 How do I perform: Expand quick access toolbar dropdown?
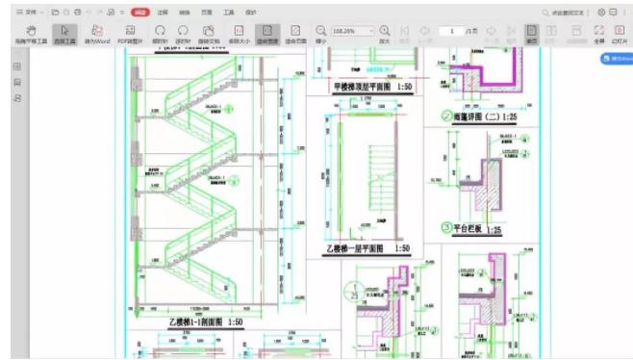tap(121, 13)
